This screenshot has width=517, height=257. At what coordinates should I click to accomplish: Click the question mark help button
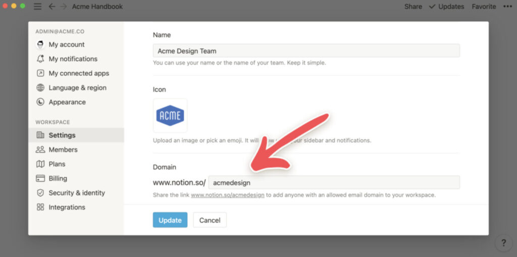click(503, 243)
